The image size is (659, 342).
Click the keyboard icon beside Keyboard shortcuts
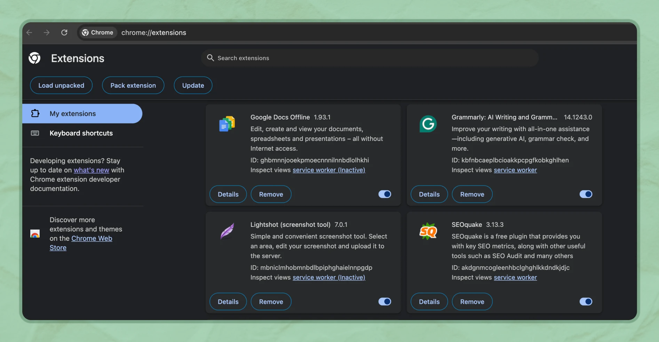click(x=35, y=133)
